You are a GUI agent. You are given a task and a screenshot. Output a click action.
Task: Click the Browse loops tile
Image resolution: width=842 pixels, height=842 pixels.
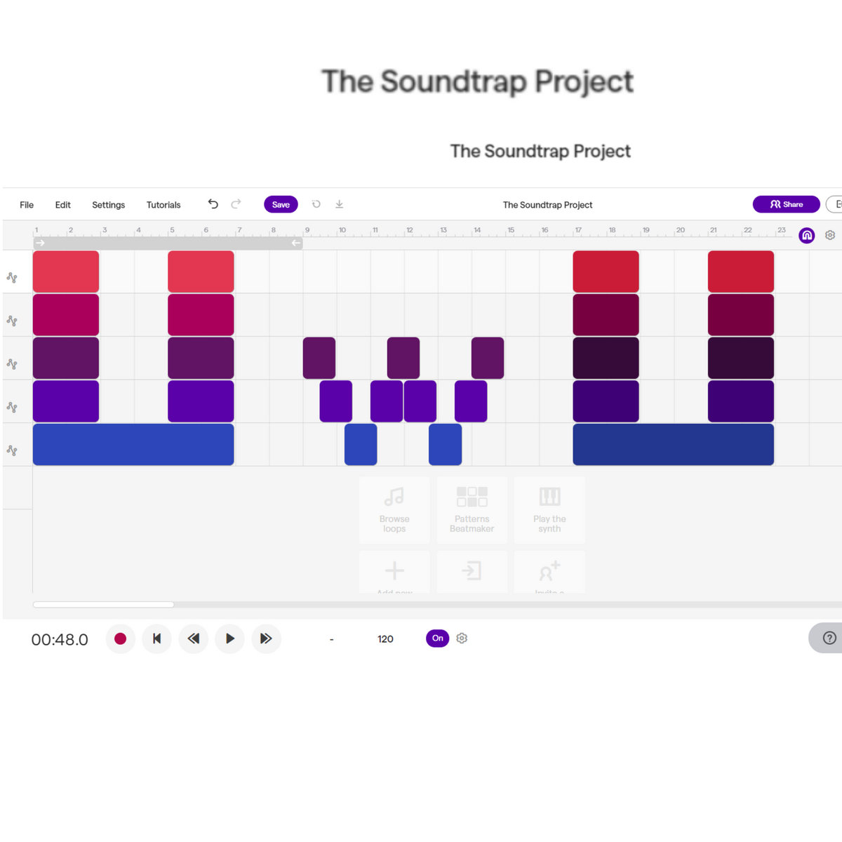tap(394, 510)
